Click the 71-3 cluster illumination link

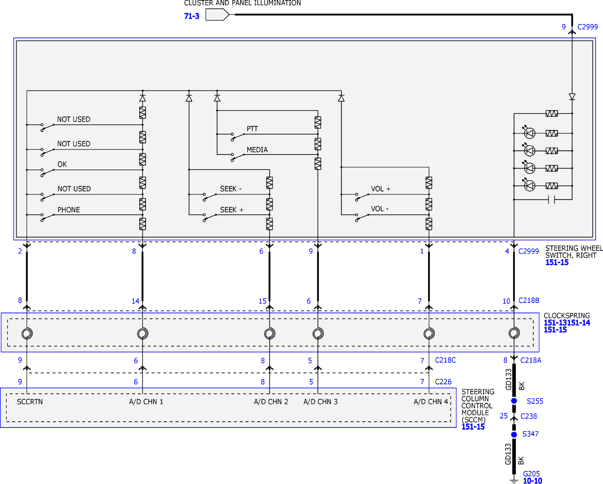point(191,16)
